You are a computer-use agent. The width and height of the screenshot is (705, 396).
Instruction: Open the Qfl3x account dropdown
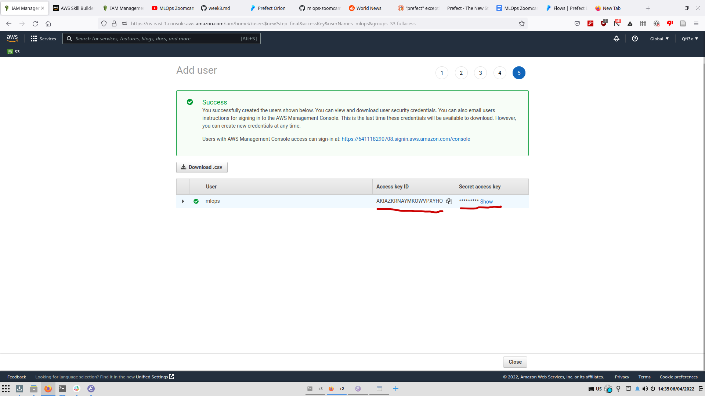coord(690,38)
